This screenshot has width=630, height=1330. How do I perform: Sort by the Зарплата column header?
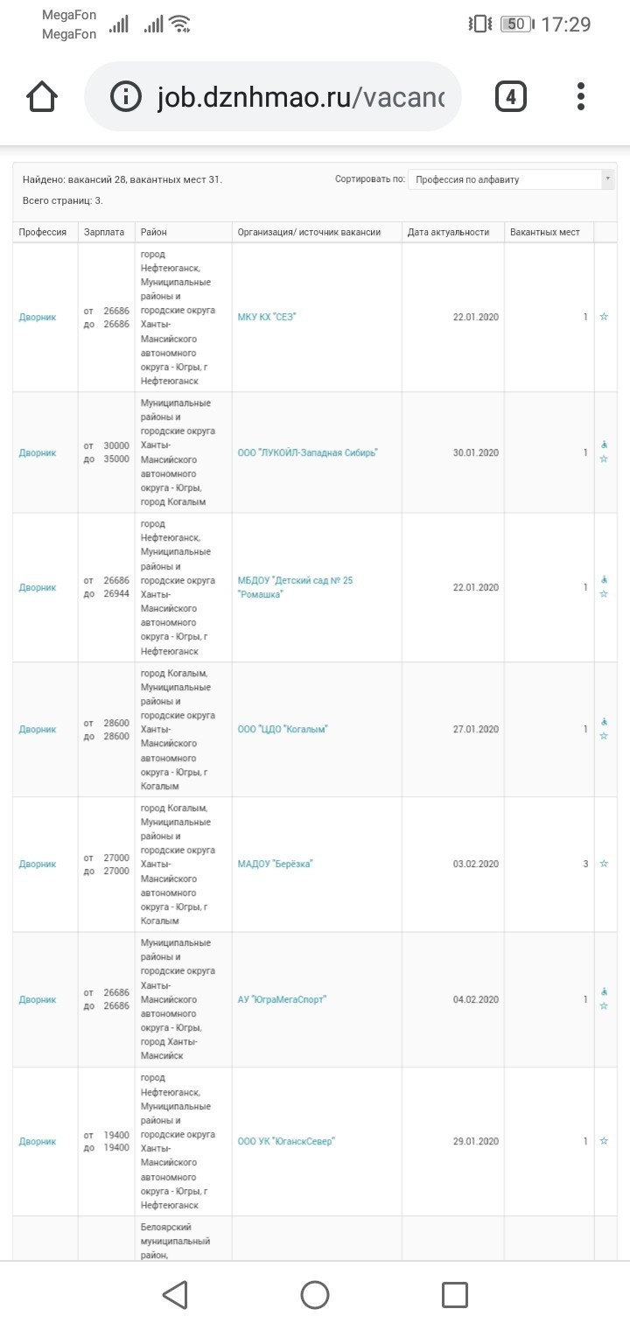104,232
